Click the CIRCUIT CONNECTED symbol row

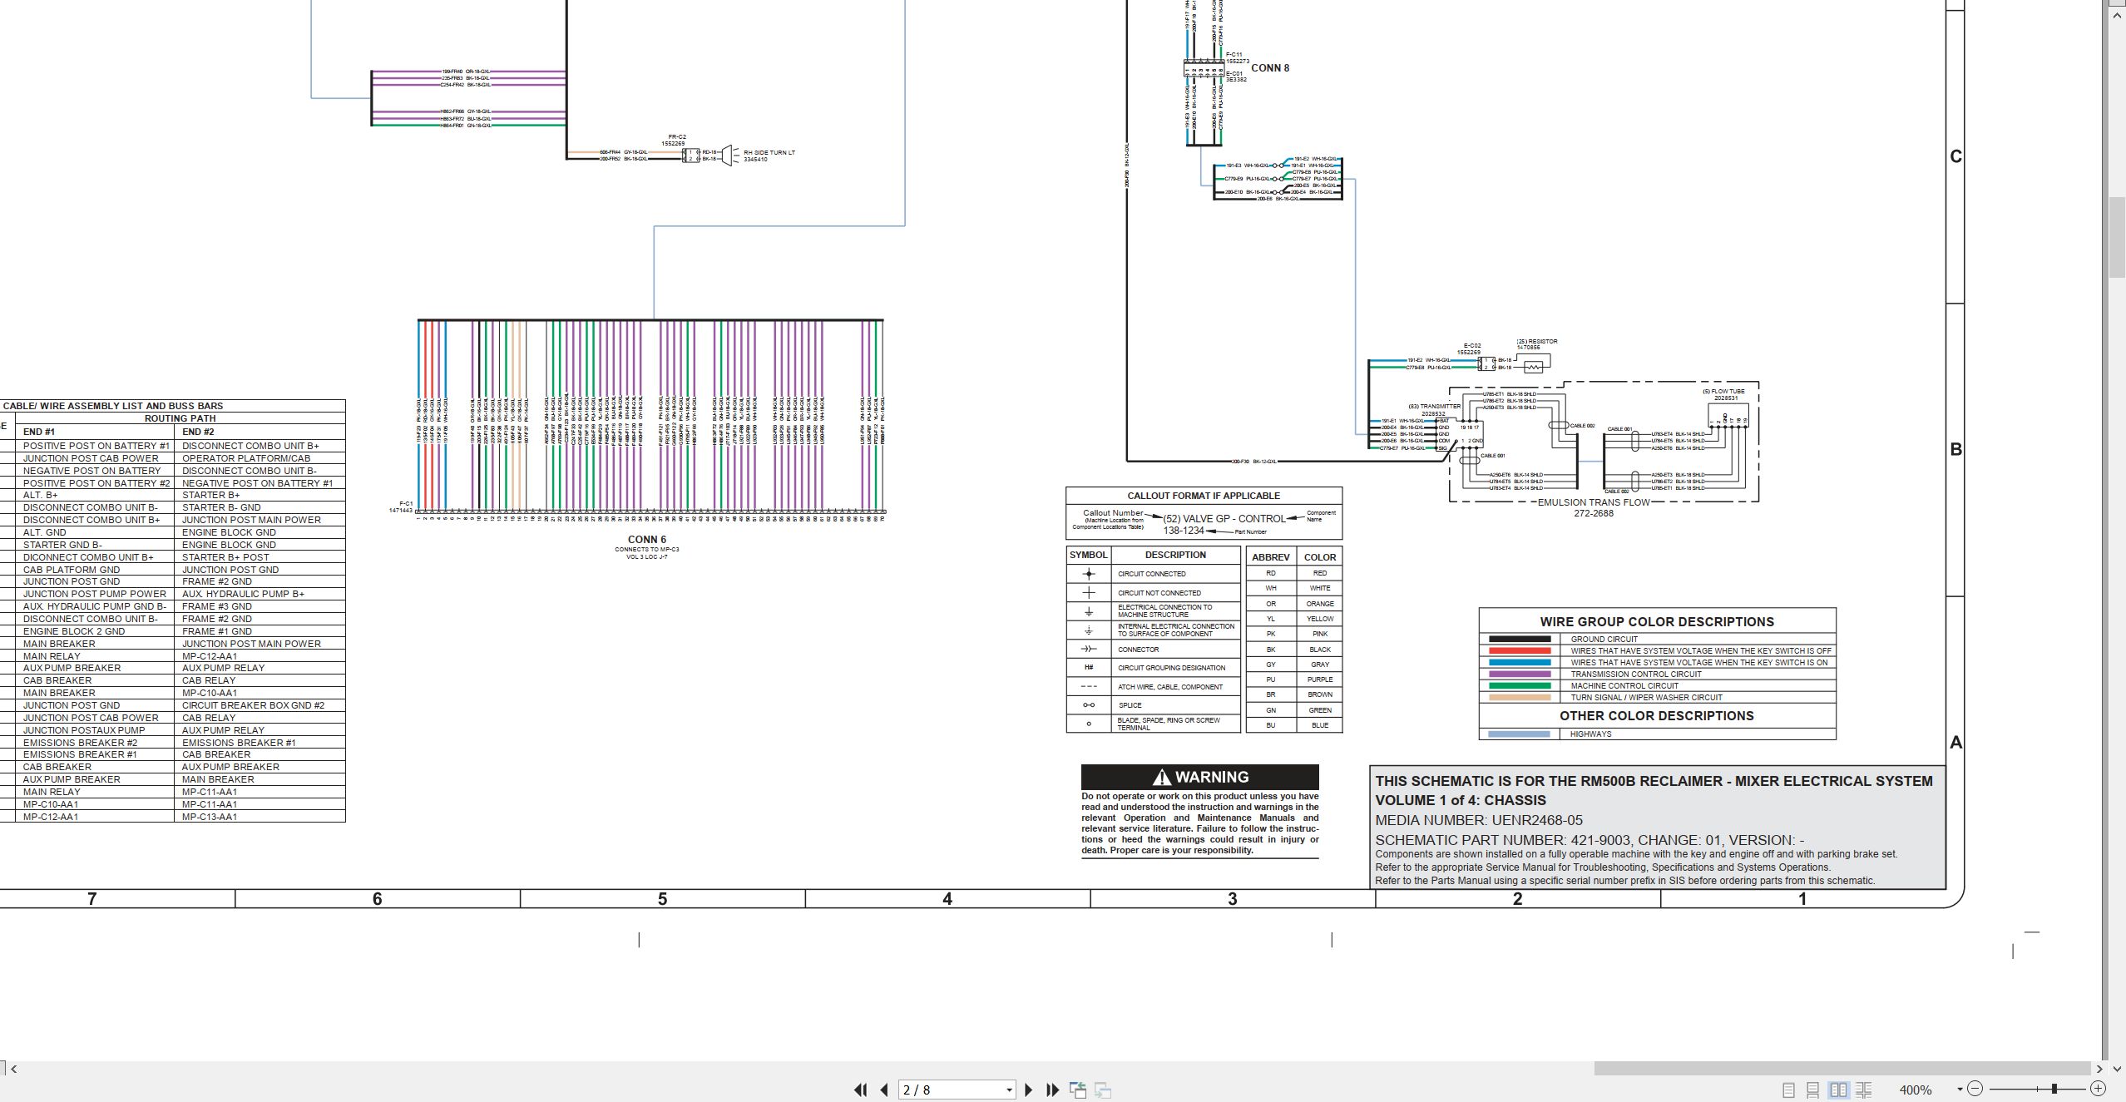click(x=1154, y=574)
